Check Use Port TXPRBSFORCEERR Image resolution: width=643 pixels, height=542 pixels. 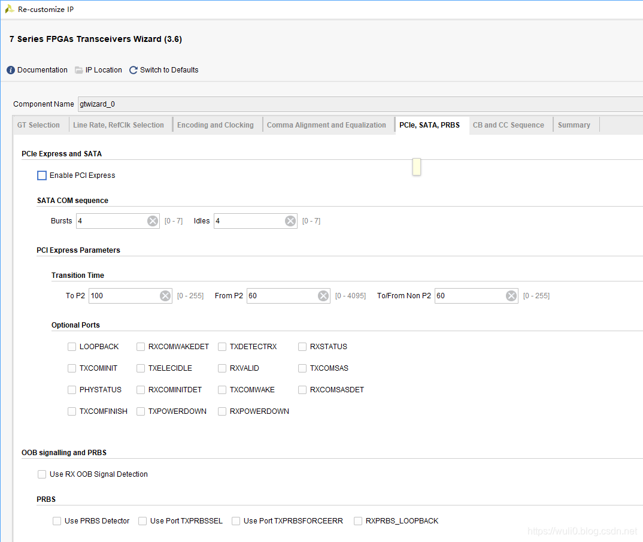(236, 521)
